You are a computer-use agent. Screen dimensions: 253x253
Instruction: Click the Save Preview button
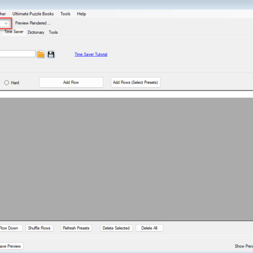click(11, 246)
